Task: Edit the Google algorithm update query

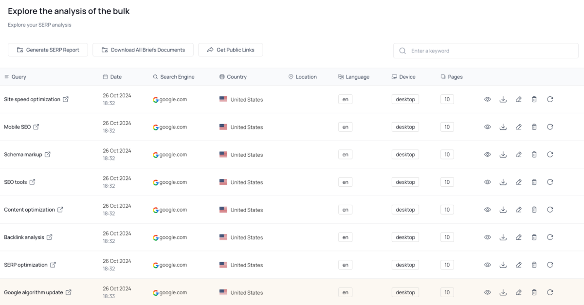Action: tap(519, 292)
